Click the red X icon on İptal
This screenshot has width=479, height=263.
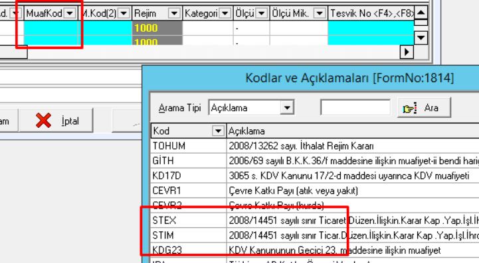43,121
